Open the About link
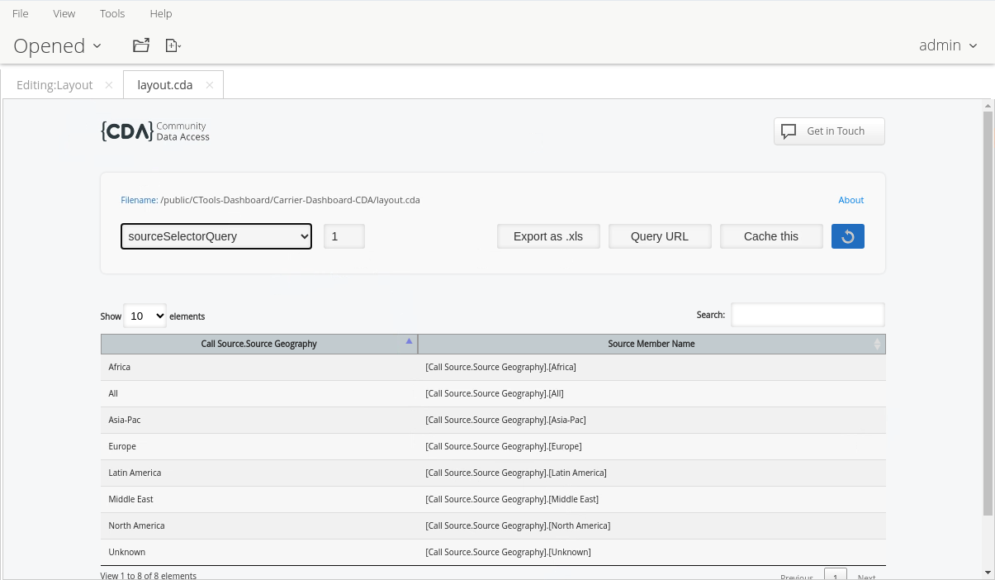995x580 pixels. pyautogui.click(x=850, y=200)
